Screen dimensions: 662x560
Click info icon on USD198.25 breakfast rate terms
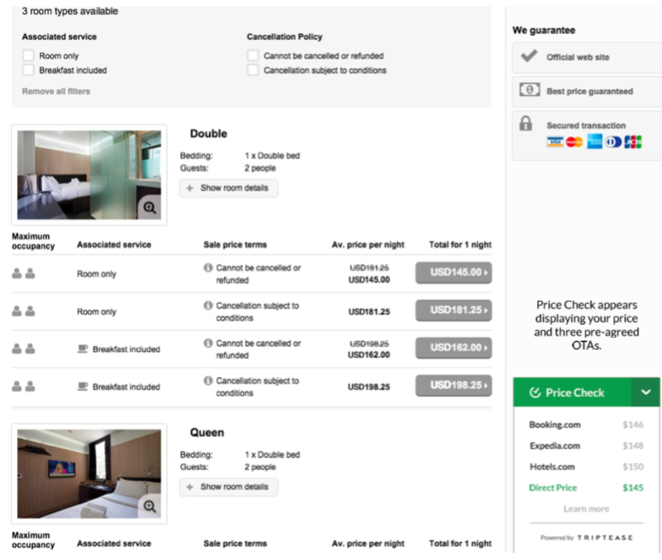pos(208,381)
